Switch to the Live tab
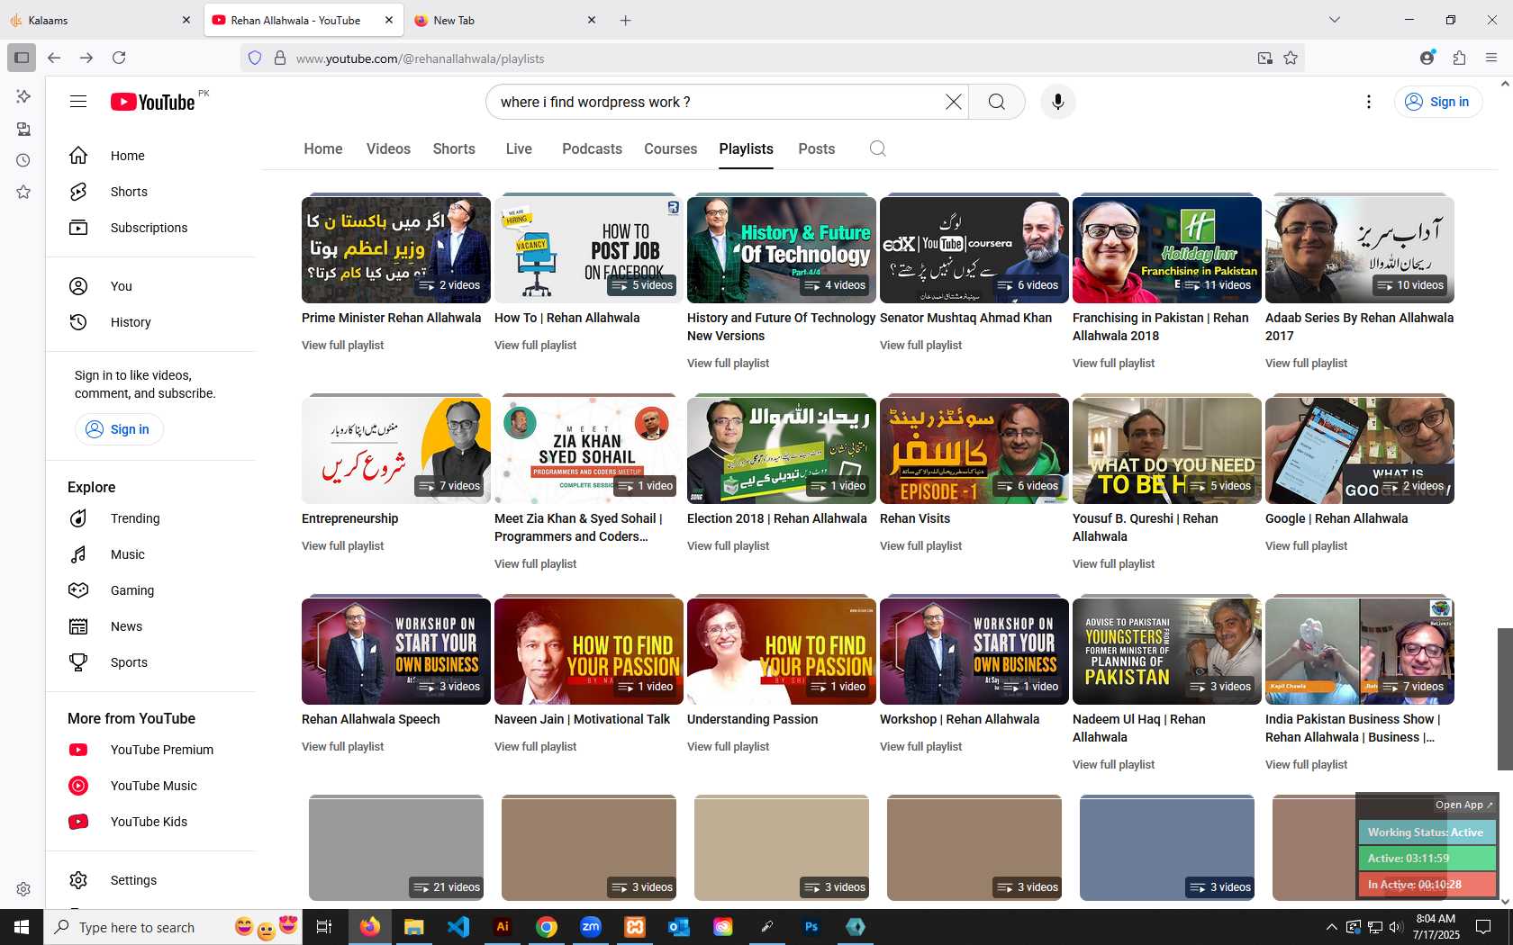 [x=519, y=148]
